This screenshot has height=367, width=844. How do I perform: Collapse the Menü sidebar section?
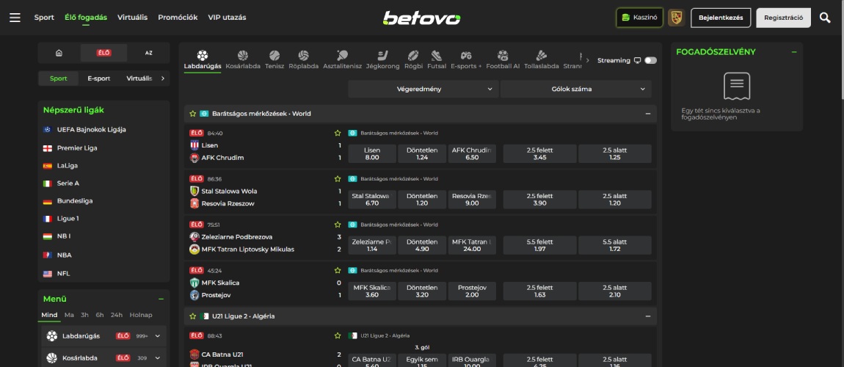(x=161, y=299)
